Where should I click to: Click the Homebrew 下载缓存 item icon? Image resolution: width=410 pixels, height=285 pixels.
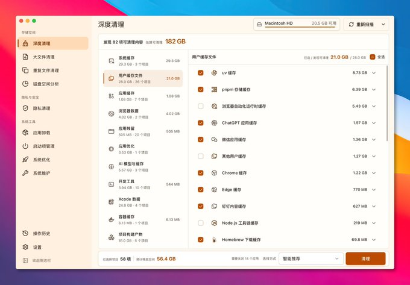[214, 240]
